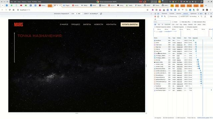This screenshot has height=119, width=213.
Task: Filter requests by Img type
Action: click(x=181, y=24)
